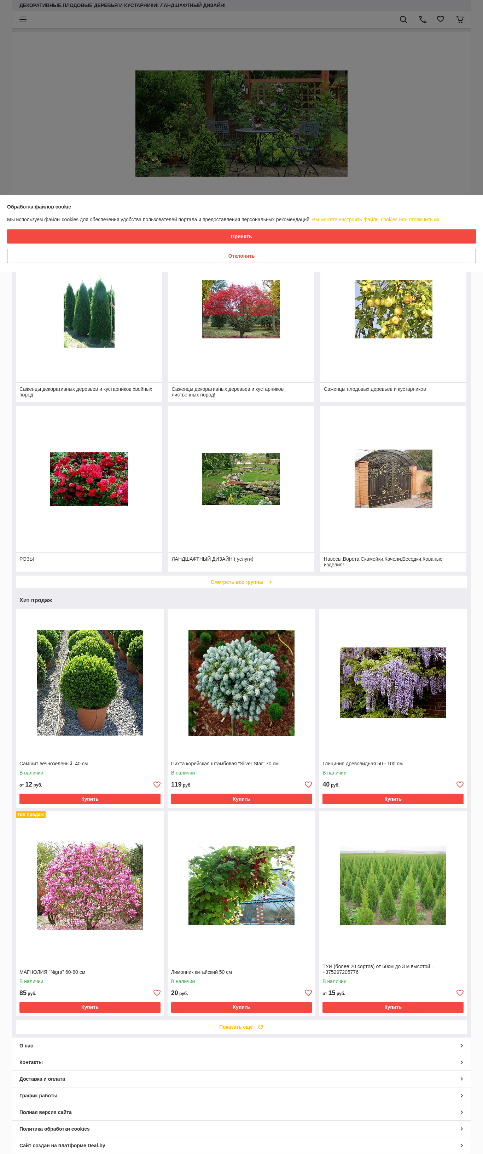Click refresh icon next to Показать ещё

tap(261, 1027)
